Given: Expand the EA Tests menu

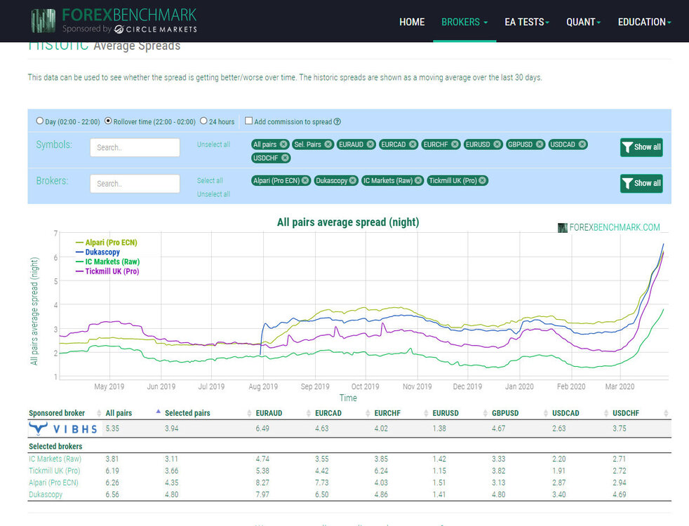Looking at the screenshot, I should click(527, 22).
